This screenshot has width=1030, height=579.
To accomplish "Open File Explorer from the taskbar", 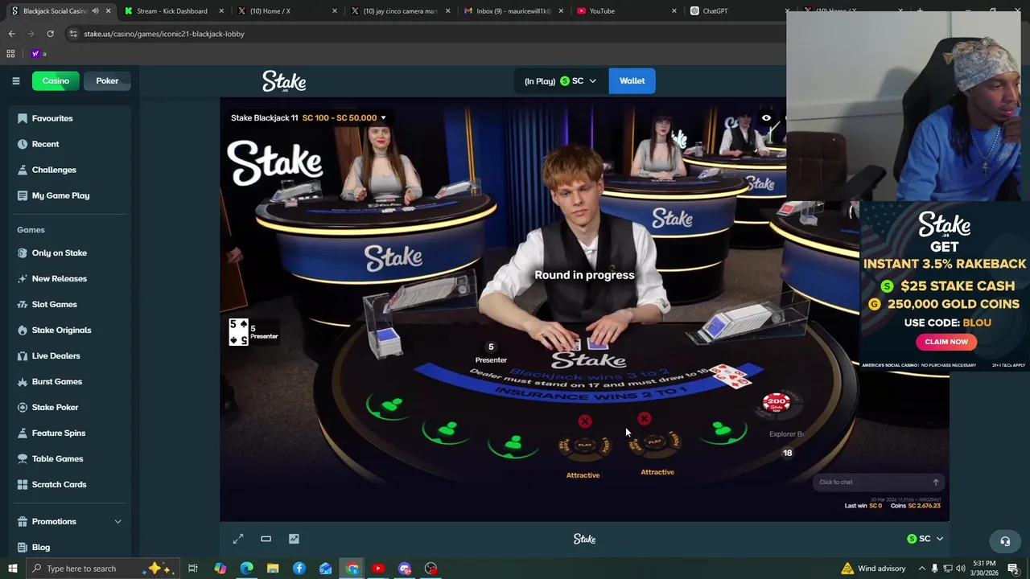I will 273,569.
